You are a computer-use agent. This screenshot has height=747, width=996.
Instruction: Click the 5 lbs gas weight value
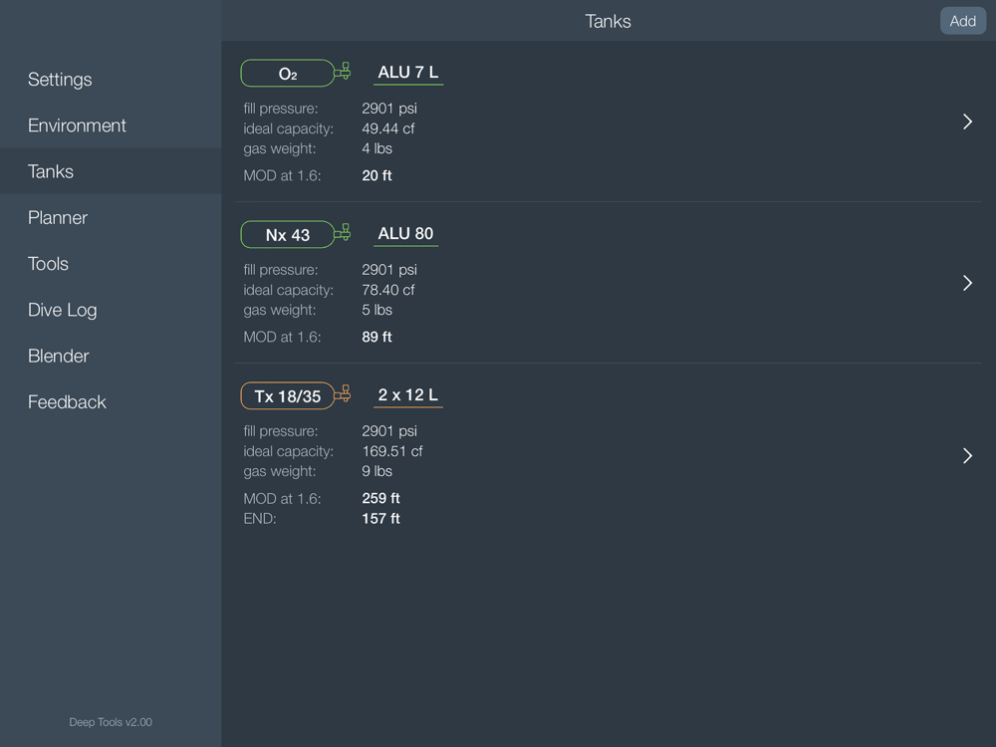tap(376, 310)
